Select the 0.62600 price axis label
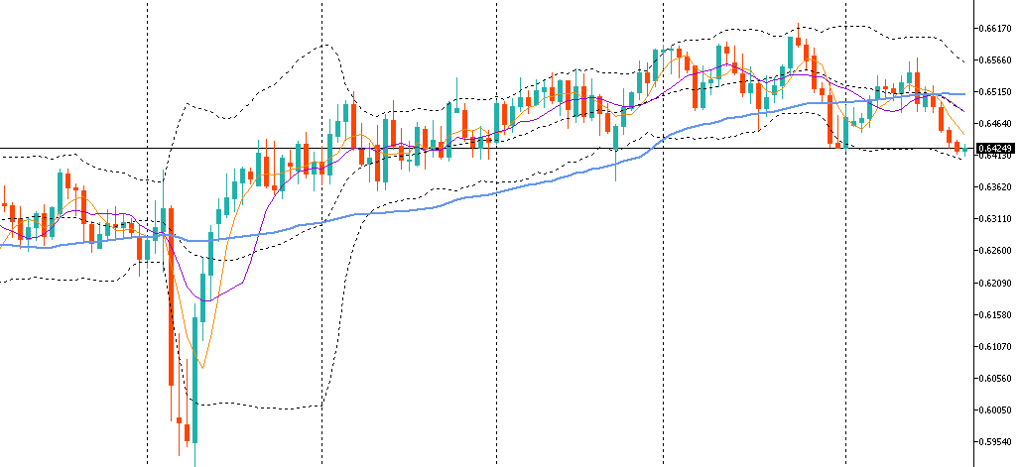Screen dimensions: 1021x467 994,251
